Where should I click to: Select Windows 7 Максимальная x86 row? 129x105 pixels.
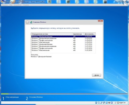coord(63,42)
